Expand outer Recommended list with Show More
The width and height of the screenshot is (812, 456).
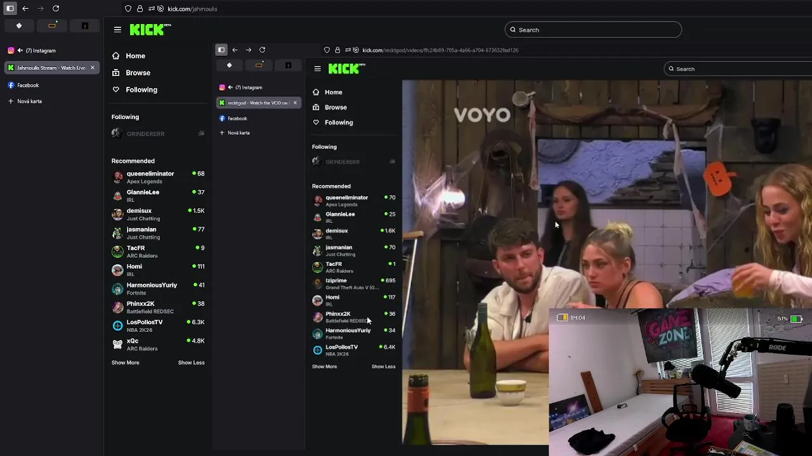[x=125, y=363]
